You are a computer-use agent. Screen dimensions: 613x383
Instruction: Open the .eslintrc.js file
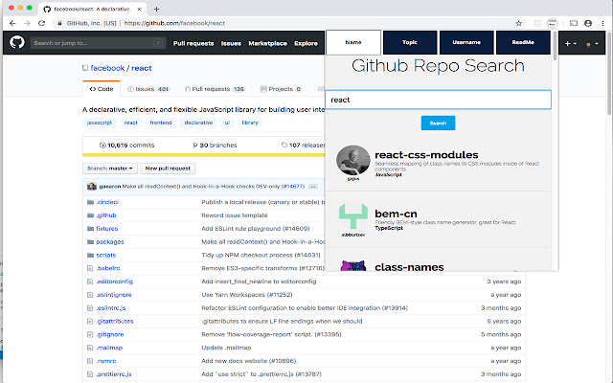111,308
